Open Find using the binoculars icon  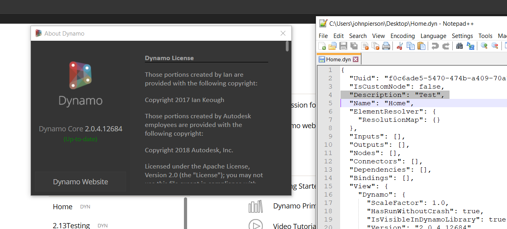tap(459, 46)
